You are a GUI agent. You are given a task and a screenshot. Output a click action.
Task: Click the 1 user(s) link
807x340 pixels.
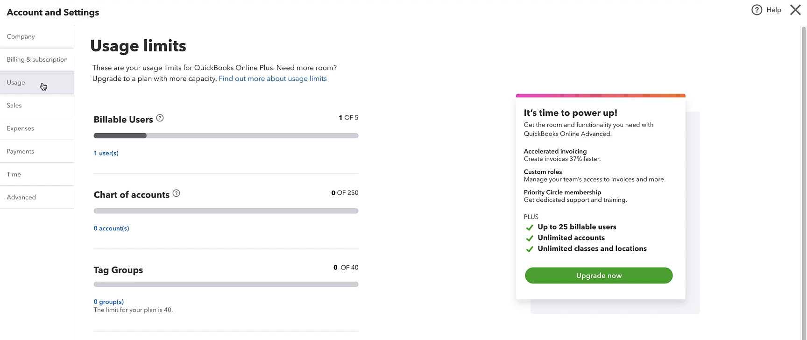point(106,153)
